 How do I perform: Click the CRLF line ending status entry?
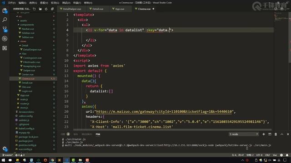[267, 155]
